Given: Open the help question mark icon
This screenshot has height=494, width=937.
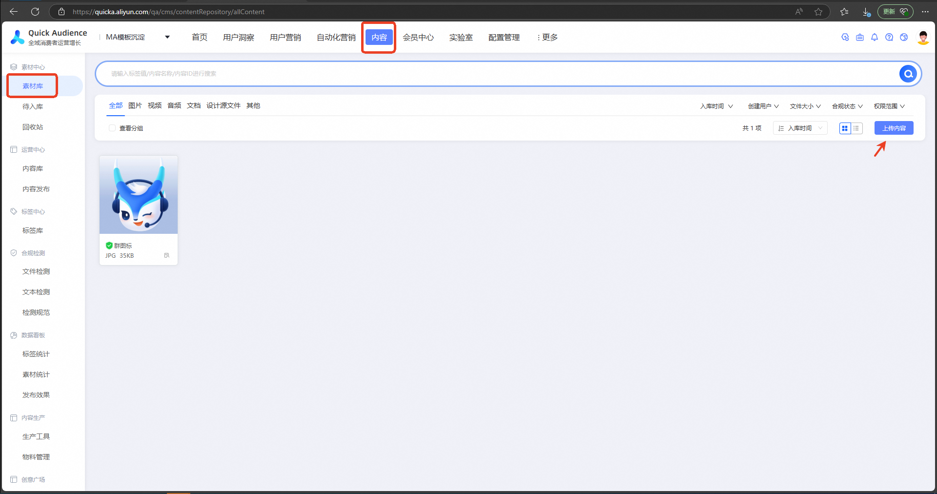Looking at the screenshot, I should (889, 37).
